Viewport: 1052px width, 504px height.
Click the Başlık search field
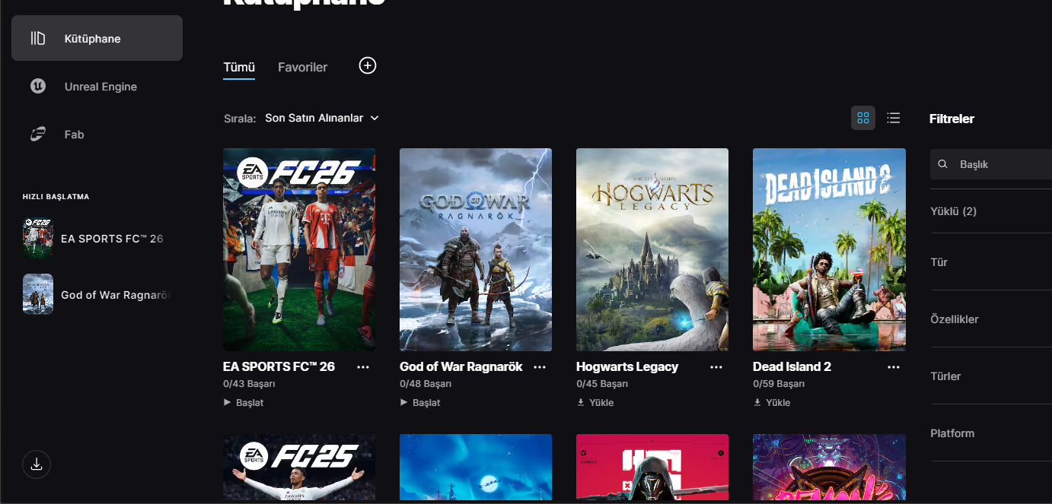pyautogui.click(x=991, y=164)
